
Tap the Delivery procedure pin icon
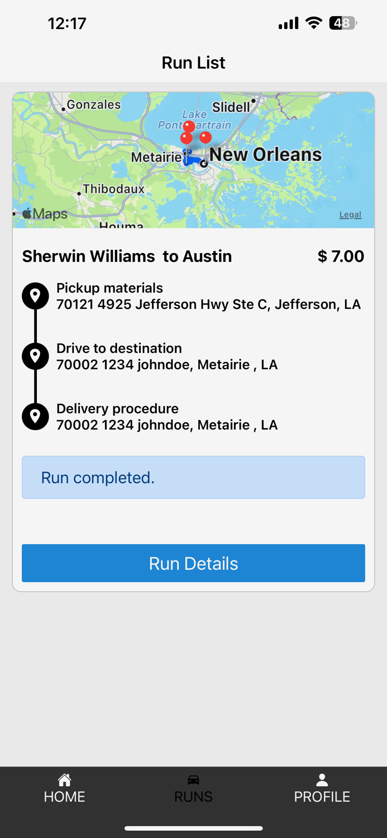pyautogui.click(x=35, y=416)
